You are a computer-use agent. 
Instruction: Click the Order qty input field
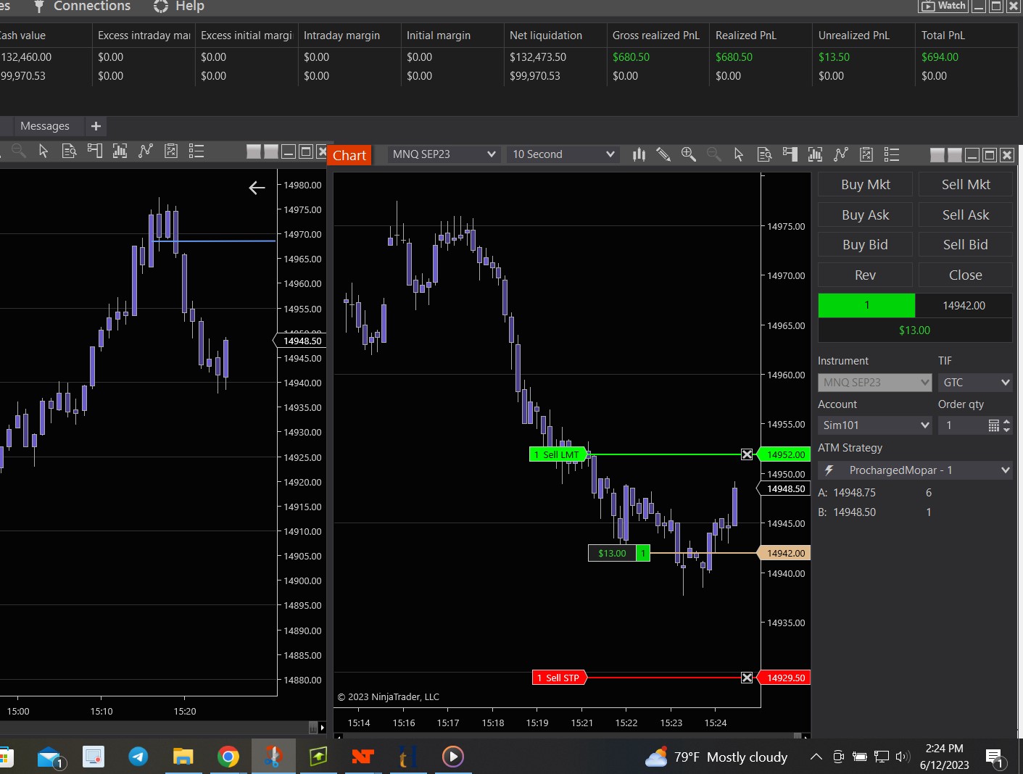click(962, 425)
